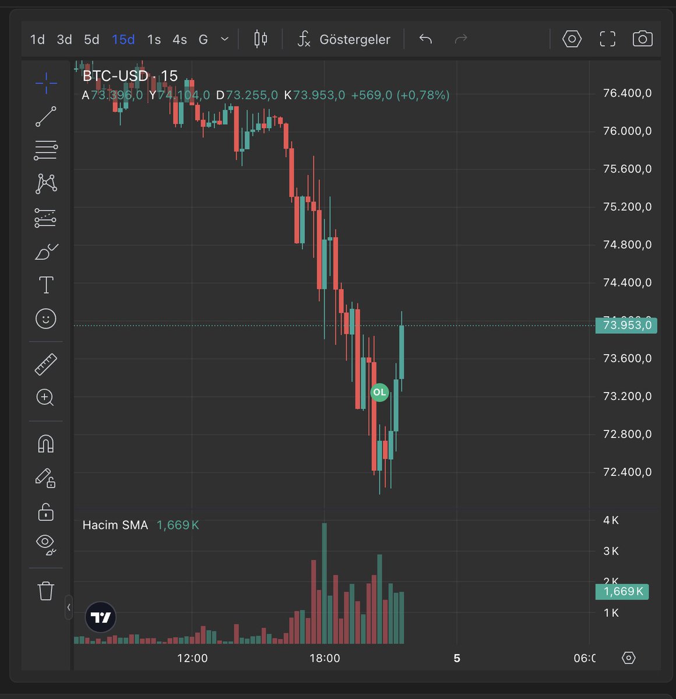The image size is (676, 699).
Task: Expand the interval dropdown chevron
Action: 224,39
